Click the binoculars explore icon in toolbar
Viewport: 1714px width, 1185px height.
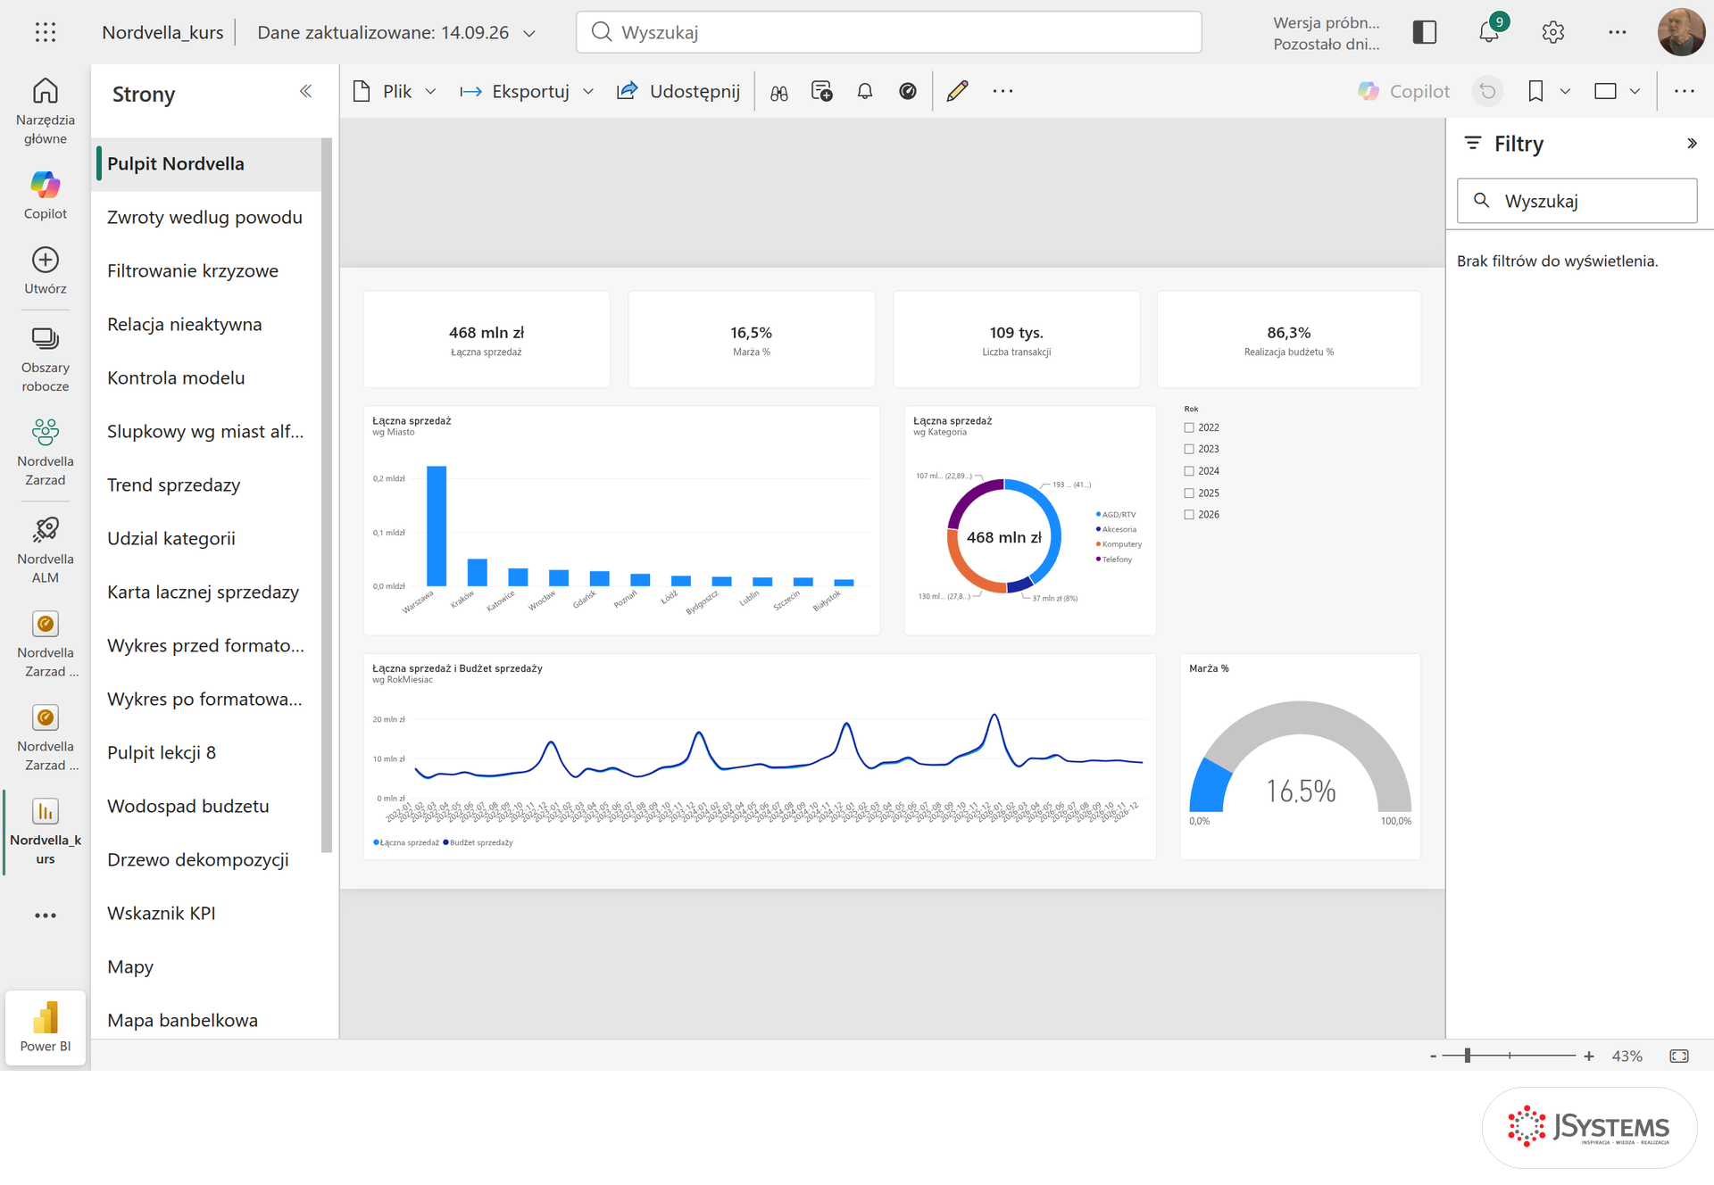(779, 92)
